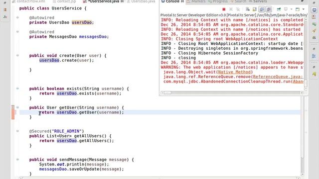319x179 pixels.
Task: Click the console scrollbar up arrow
Action: 306,20
